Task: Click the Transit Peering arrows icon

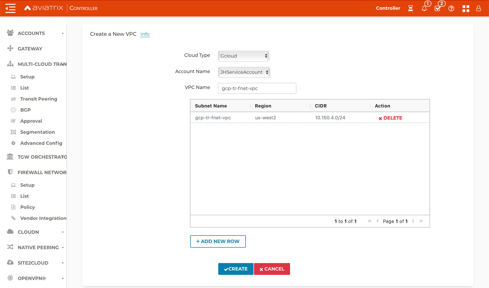Action: click(13, 99)
